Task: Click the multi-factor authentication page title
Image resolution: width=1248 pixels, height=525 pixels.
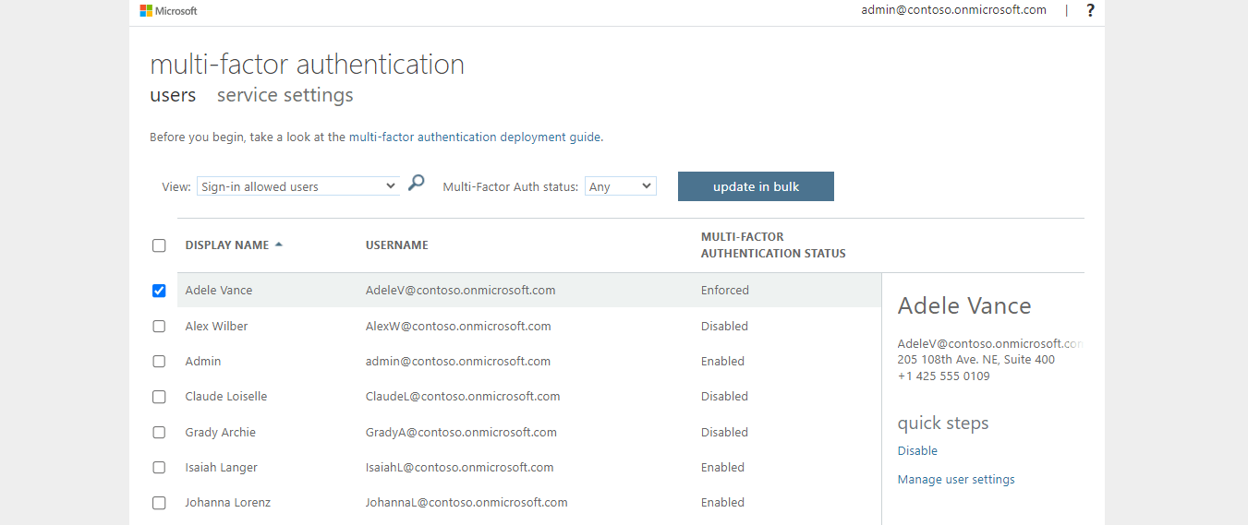Action: 307,65
